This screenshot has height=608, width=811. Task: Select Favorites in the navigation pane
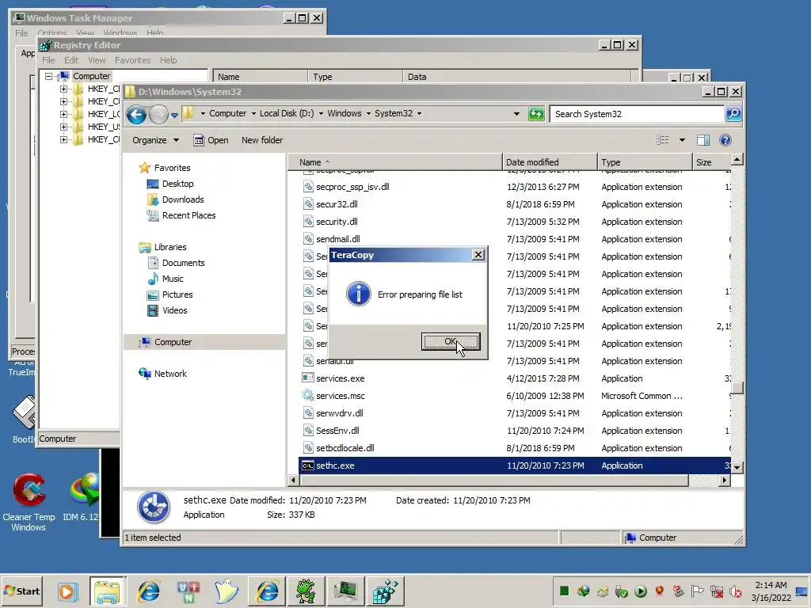[x=172, y=168]
